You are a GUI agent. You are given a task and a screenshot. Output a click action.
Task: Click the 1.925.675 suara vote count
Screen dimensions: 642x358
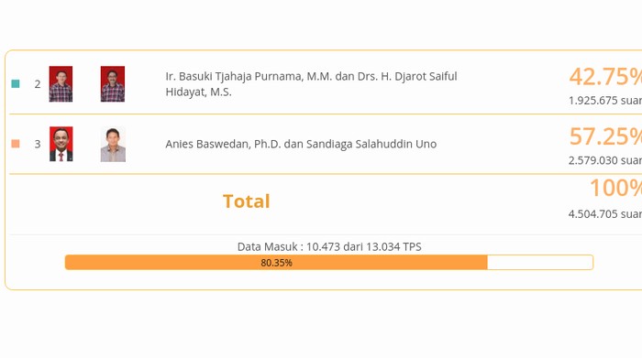pyautogui.click(x=605, y=101)
